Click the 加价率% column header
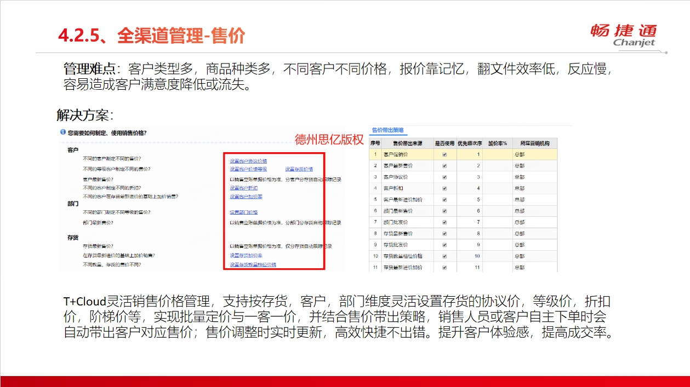The height and width of the screenshot is (387, 690). 498,143
